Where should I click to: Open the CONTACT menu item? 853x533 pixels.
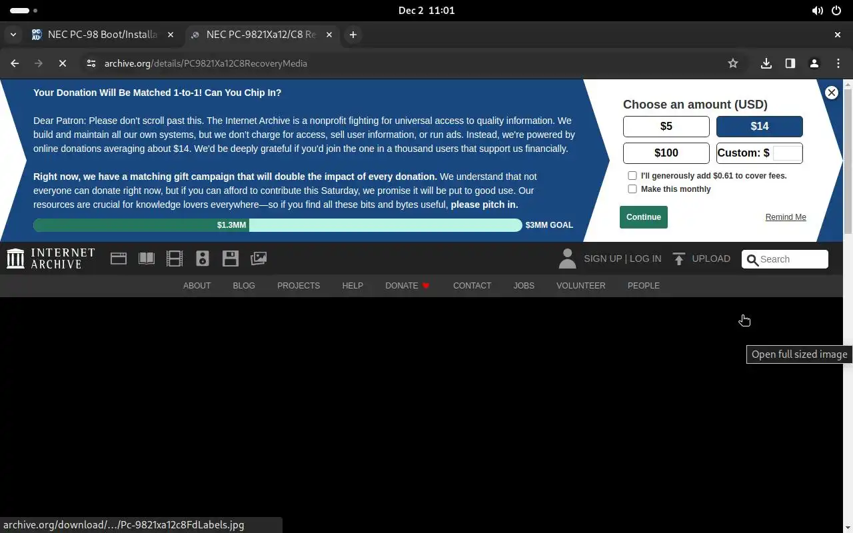472,286
